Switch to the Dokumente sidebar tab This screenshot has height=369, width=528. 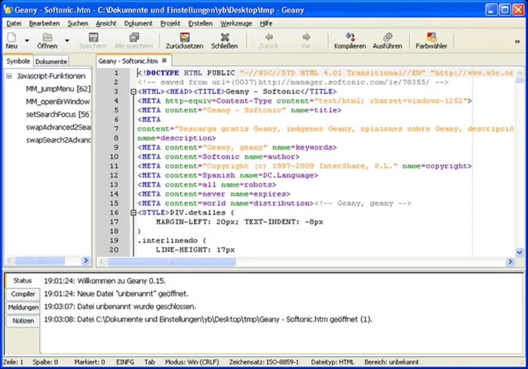[x=51, y=62]
